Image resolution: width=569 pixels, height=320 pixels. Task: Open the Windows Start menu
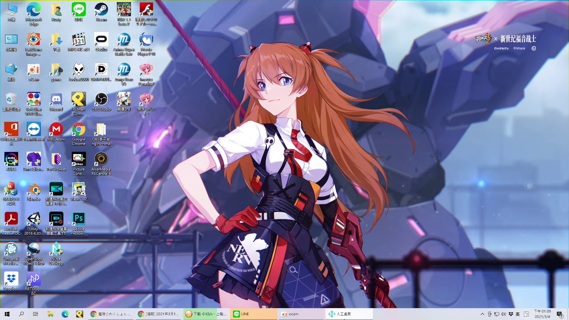coord(7,314)
